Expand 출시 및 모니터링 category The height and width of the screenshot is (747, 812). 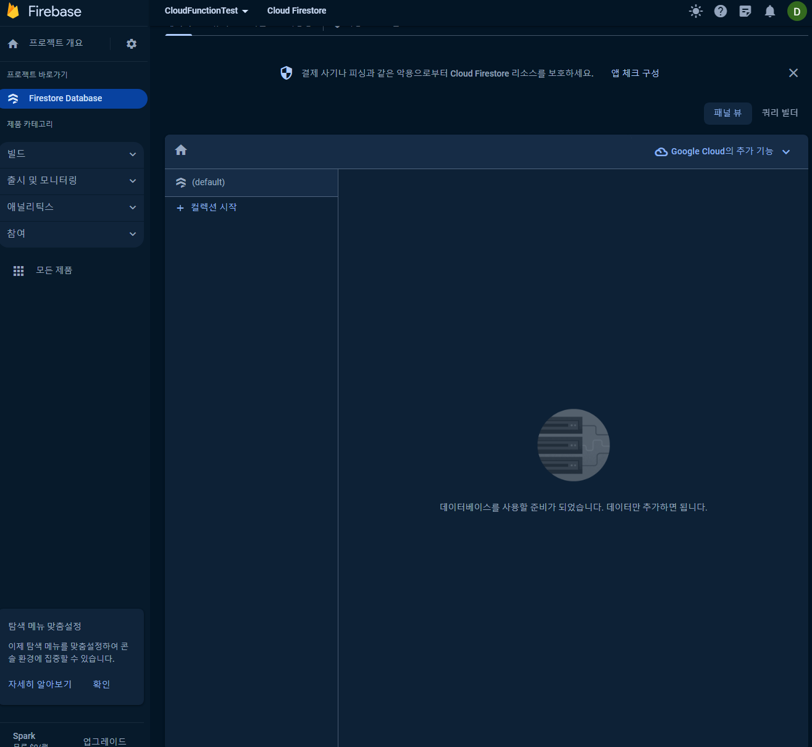[72, 181]
